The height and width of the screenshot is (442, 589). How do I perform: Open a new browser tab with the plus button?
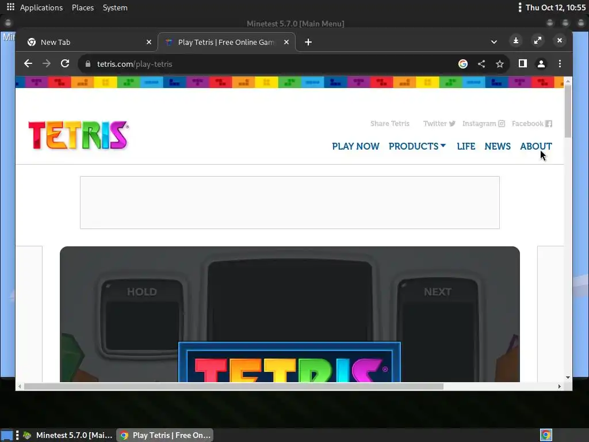click(x=308, y=42)
